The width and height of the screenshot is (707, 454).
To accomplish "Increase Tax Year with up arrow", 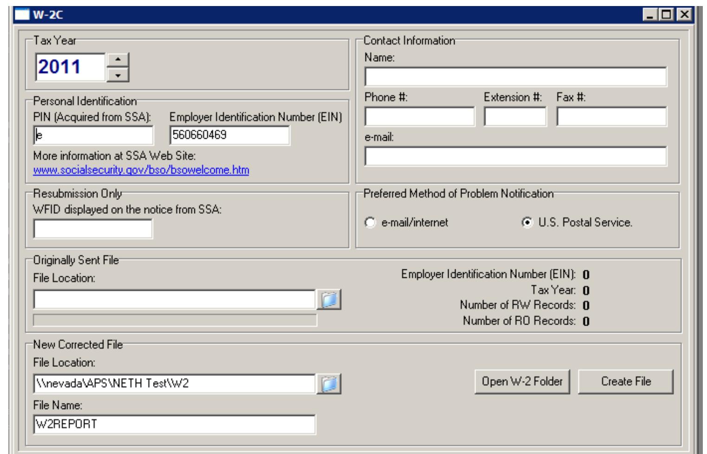I will [x=118, y=60].
